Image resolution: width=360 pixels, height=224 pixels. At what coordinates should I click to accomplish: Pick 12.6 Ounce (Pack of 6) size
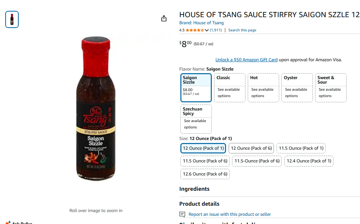pyautogui.click(x=205, y=174)
